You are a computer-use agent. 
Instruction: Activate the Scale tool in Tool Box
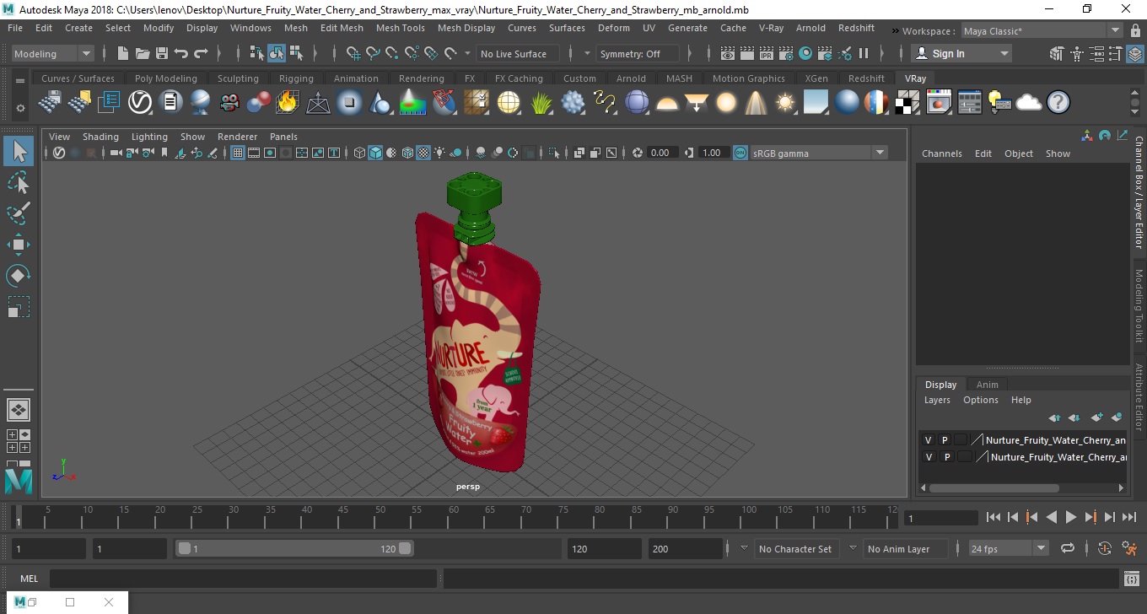point(19,307)
